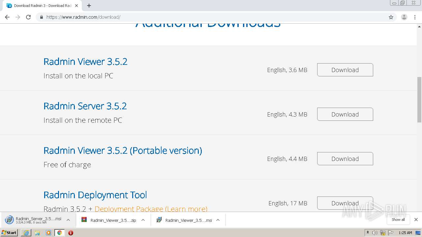Click 'English, 4.4 MB' size label
The width and height of the screenshot is (422, 237).
[x=287, y=159]
